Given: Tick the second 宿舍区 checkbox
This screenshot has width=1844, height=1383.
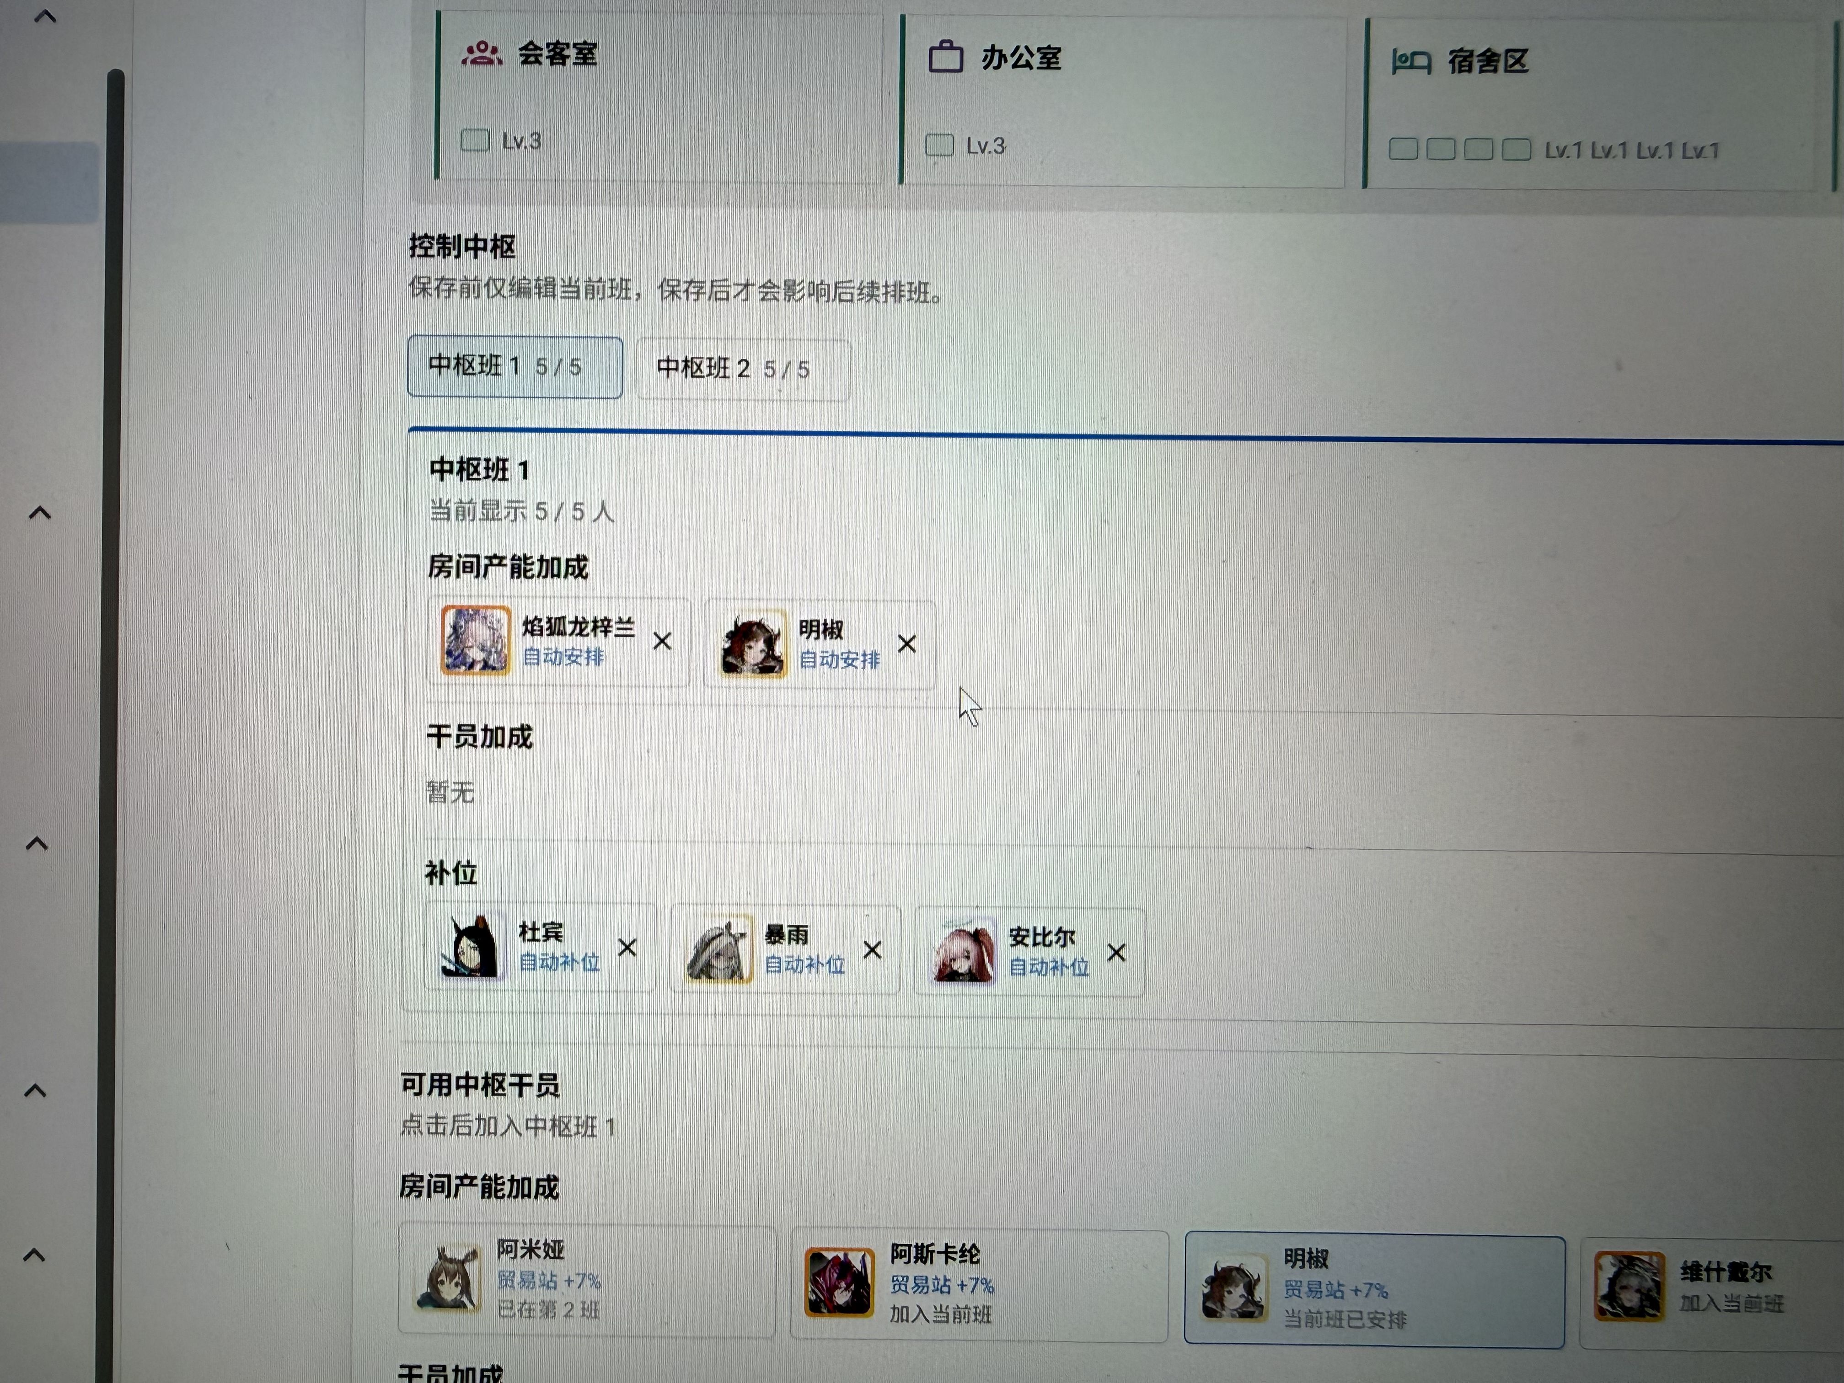Looking at the screenshot, I should (1441, 149).
